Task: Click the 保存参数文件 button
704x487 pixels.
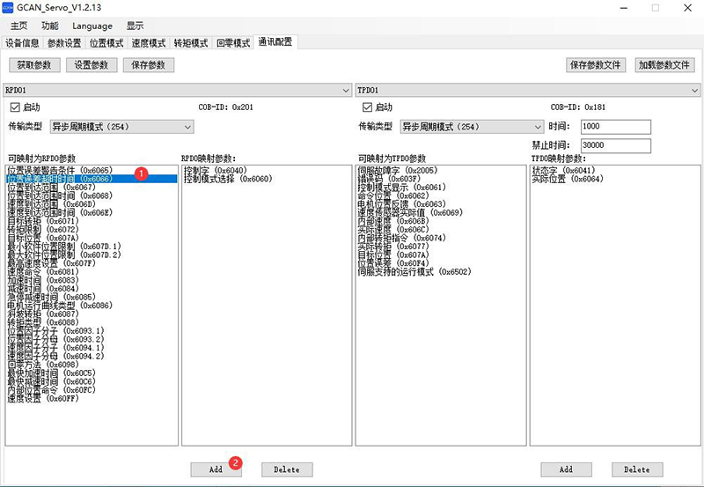Action: [595, 65]
